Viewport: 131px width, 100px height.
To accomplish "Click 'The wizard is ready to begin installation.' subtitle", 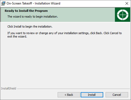I will (x=33, y=17).
